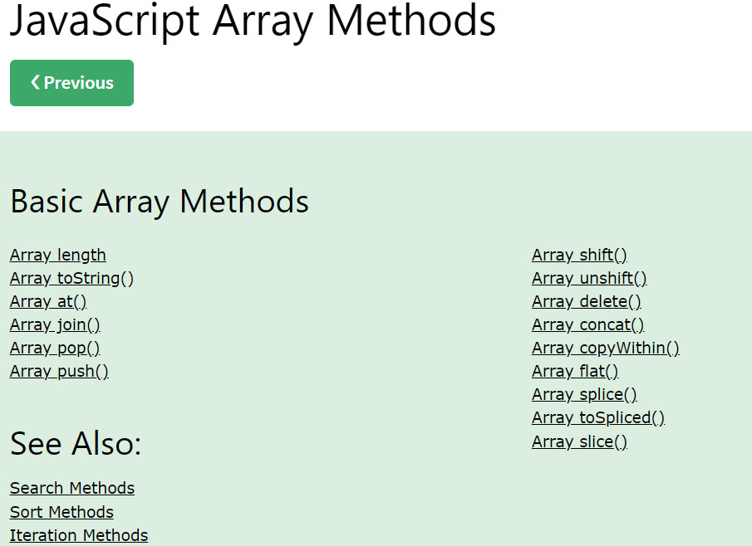Open the Array toString() link
752x546 pixels.
(71, 278)
